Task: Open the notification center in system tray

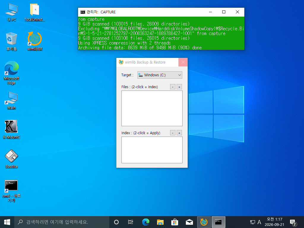Action: (x=293, y=222)
